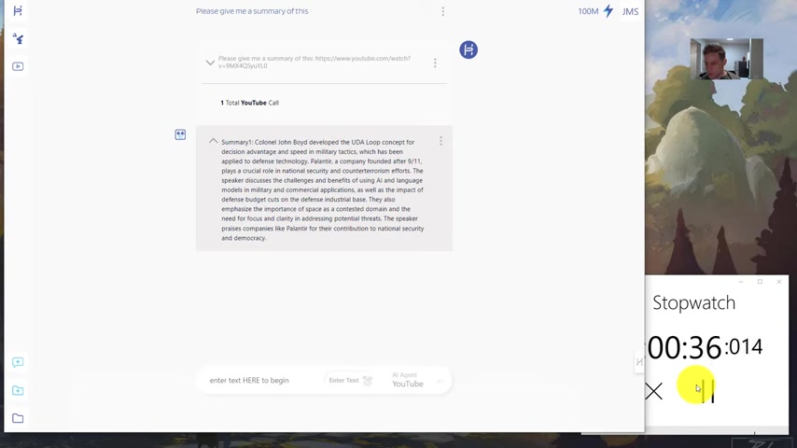
Task: Open the robot arm agents icon in the sidebar
Action: point(18,38)
